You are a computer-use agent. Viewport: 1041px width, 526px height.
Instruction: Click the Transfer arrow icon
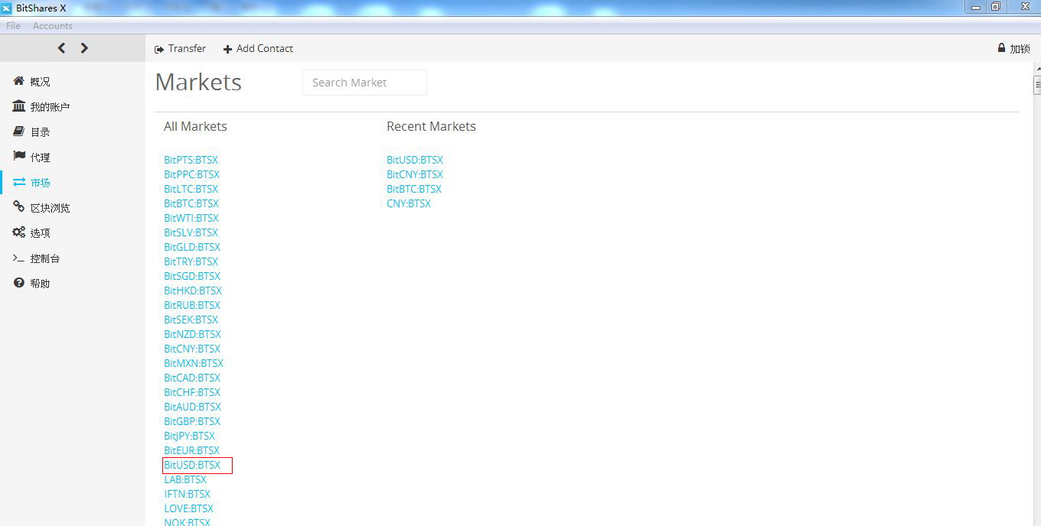coord(159,49)
